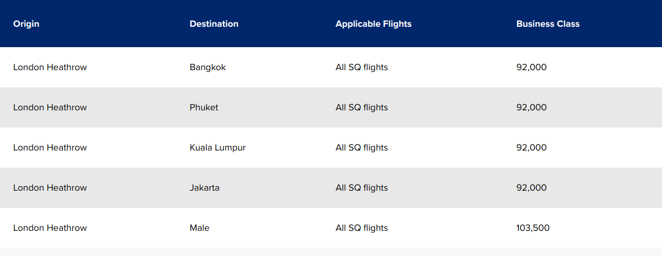662x256 pixels.
Task: Click All SQ flights in Male row
Action: click(x=362, y=228)
